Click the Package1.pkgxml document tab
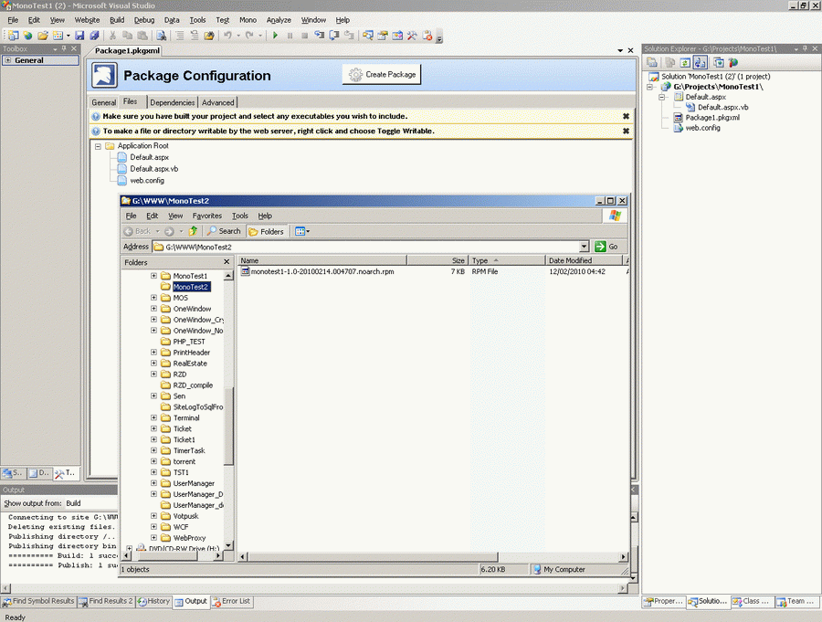The image size is (822, 622). [127, 51]
